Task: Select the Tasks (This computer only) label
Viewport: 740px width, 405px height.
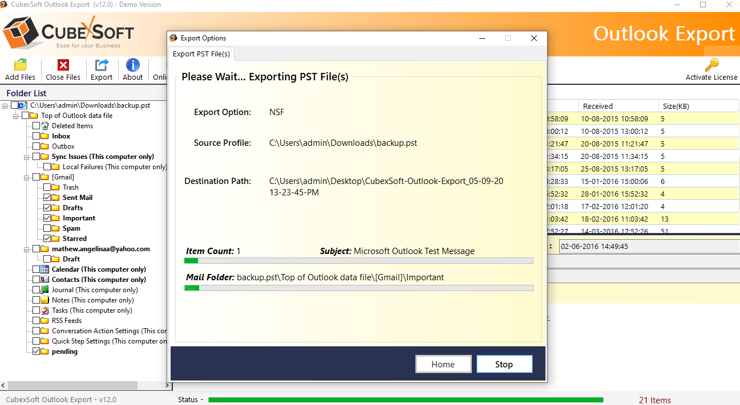Action: pos(92,310)
